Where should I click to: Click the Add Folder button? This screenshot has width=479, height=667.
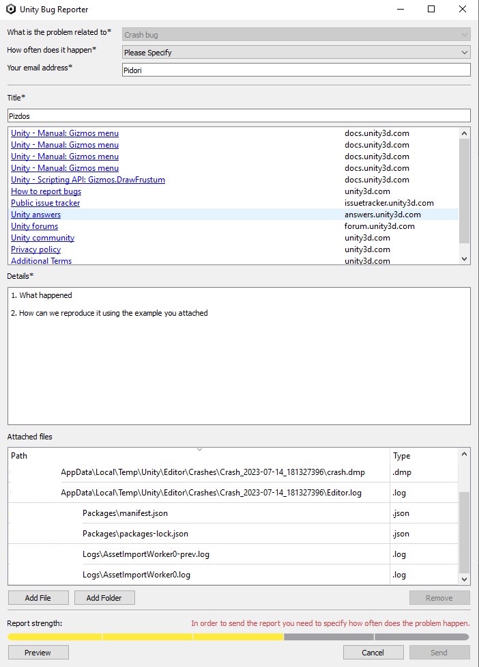[104, 598]
